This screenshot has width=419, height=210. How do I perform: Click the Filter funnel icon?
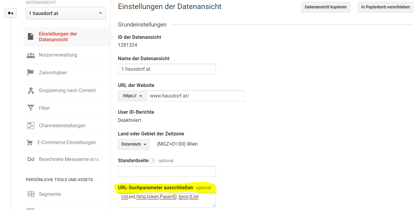coord(31,108)
